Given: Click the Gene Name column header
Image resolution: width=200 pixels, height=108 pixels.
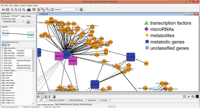Looking at the screenshot, I should tap(92, 100).
